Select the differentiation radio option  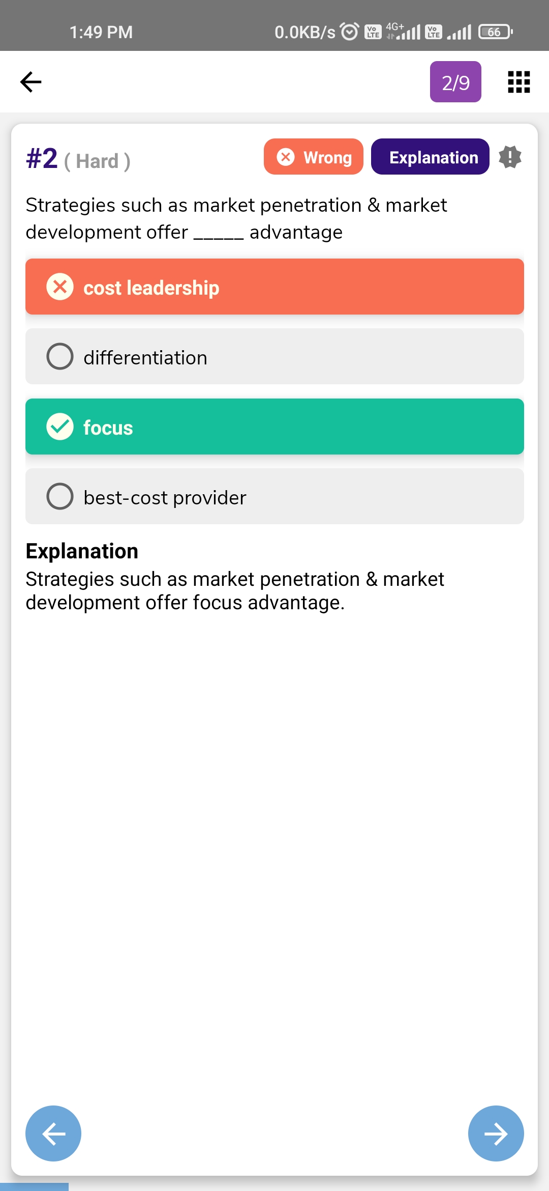60,356
